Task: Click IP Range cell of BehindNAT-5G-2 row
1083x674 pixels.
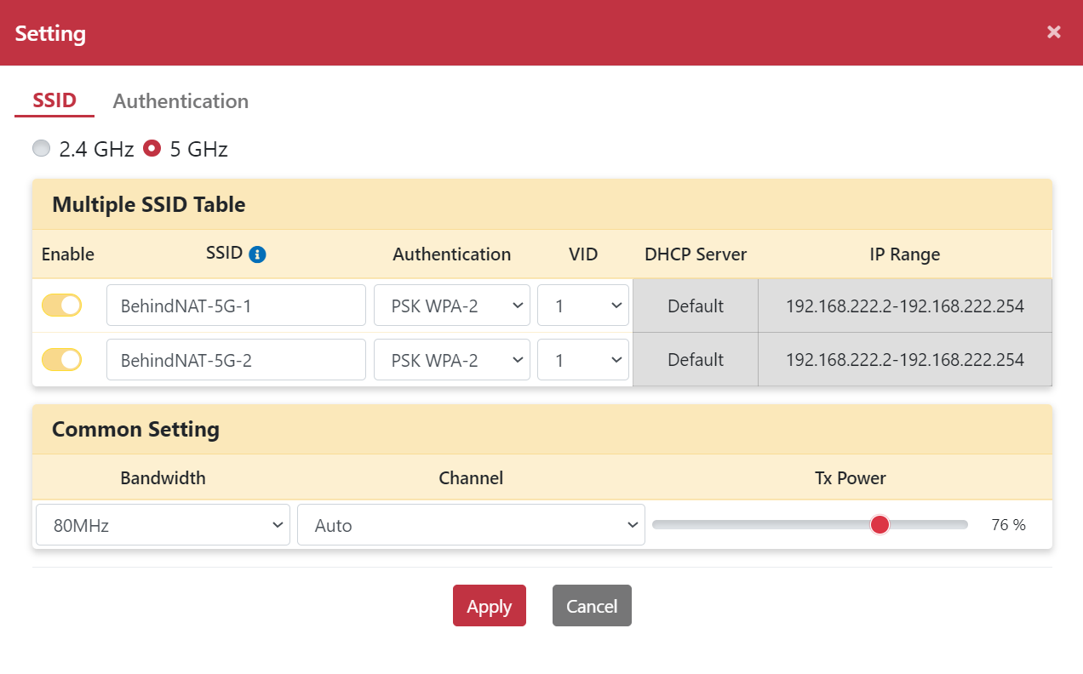Action: click(905, 360)
